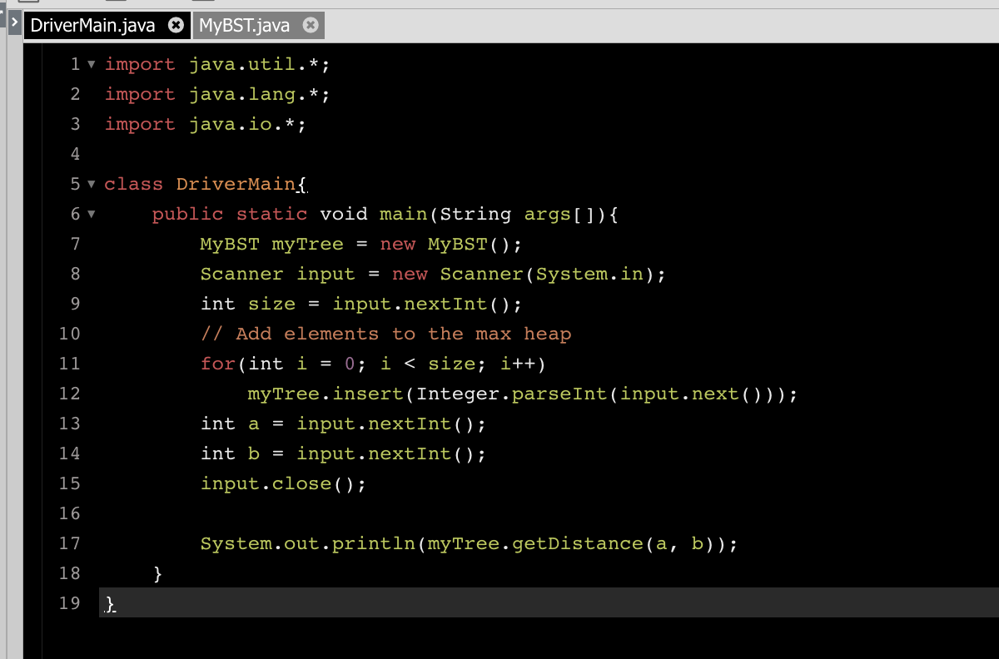Click the close icon on MyBST.java tab
Viewport: 999px width, 659px height.
click(x=310, y=24)
